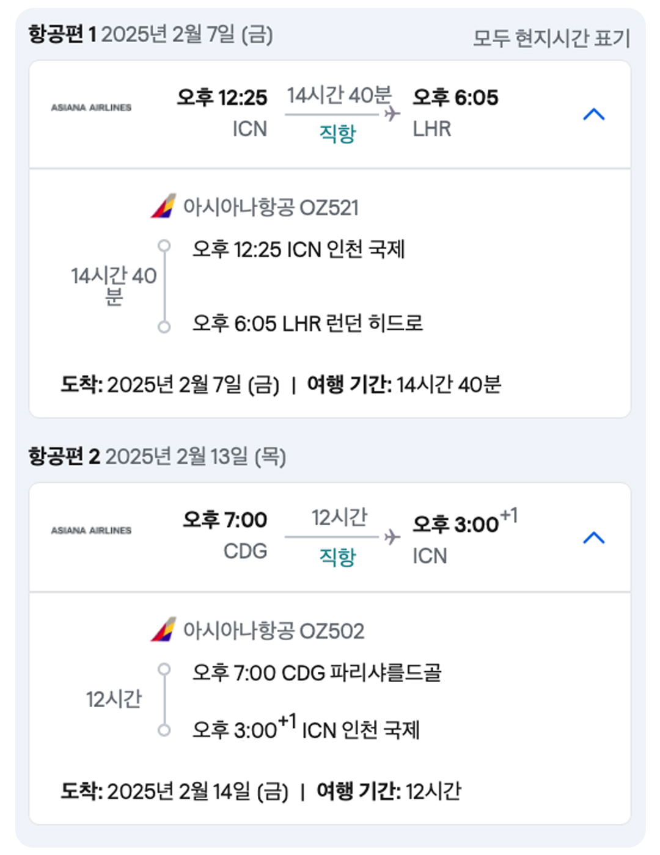Click Asiana Airlines logo for flight 1
Image resolution: width=660 pixels, height=855 pixels.
[91, 107]
